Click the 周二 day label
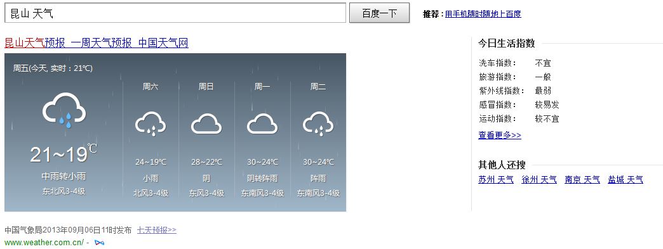The height and width of the screenshot is (249, 663). pyautogui.click(x=318, y=87)
